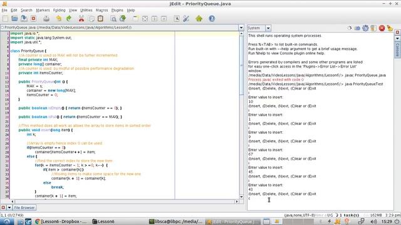Save the current buffer from the toolbar
Image resolution: width=401 pixels, height=225 pixels.
pyautogui.click(x=24, y=18)
